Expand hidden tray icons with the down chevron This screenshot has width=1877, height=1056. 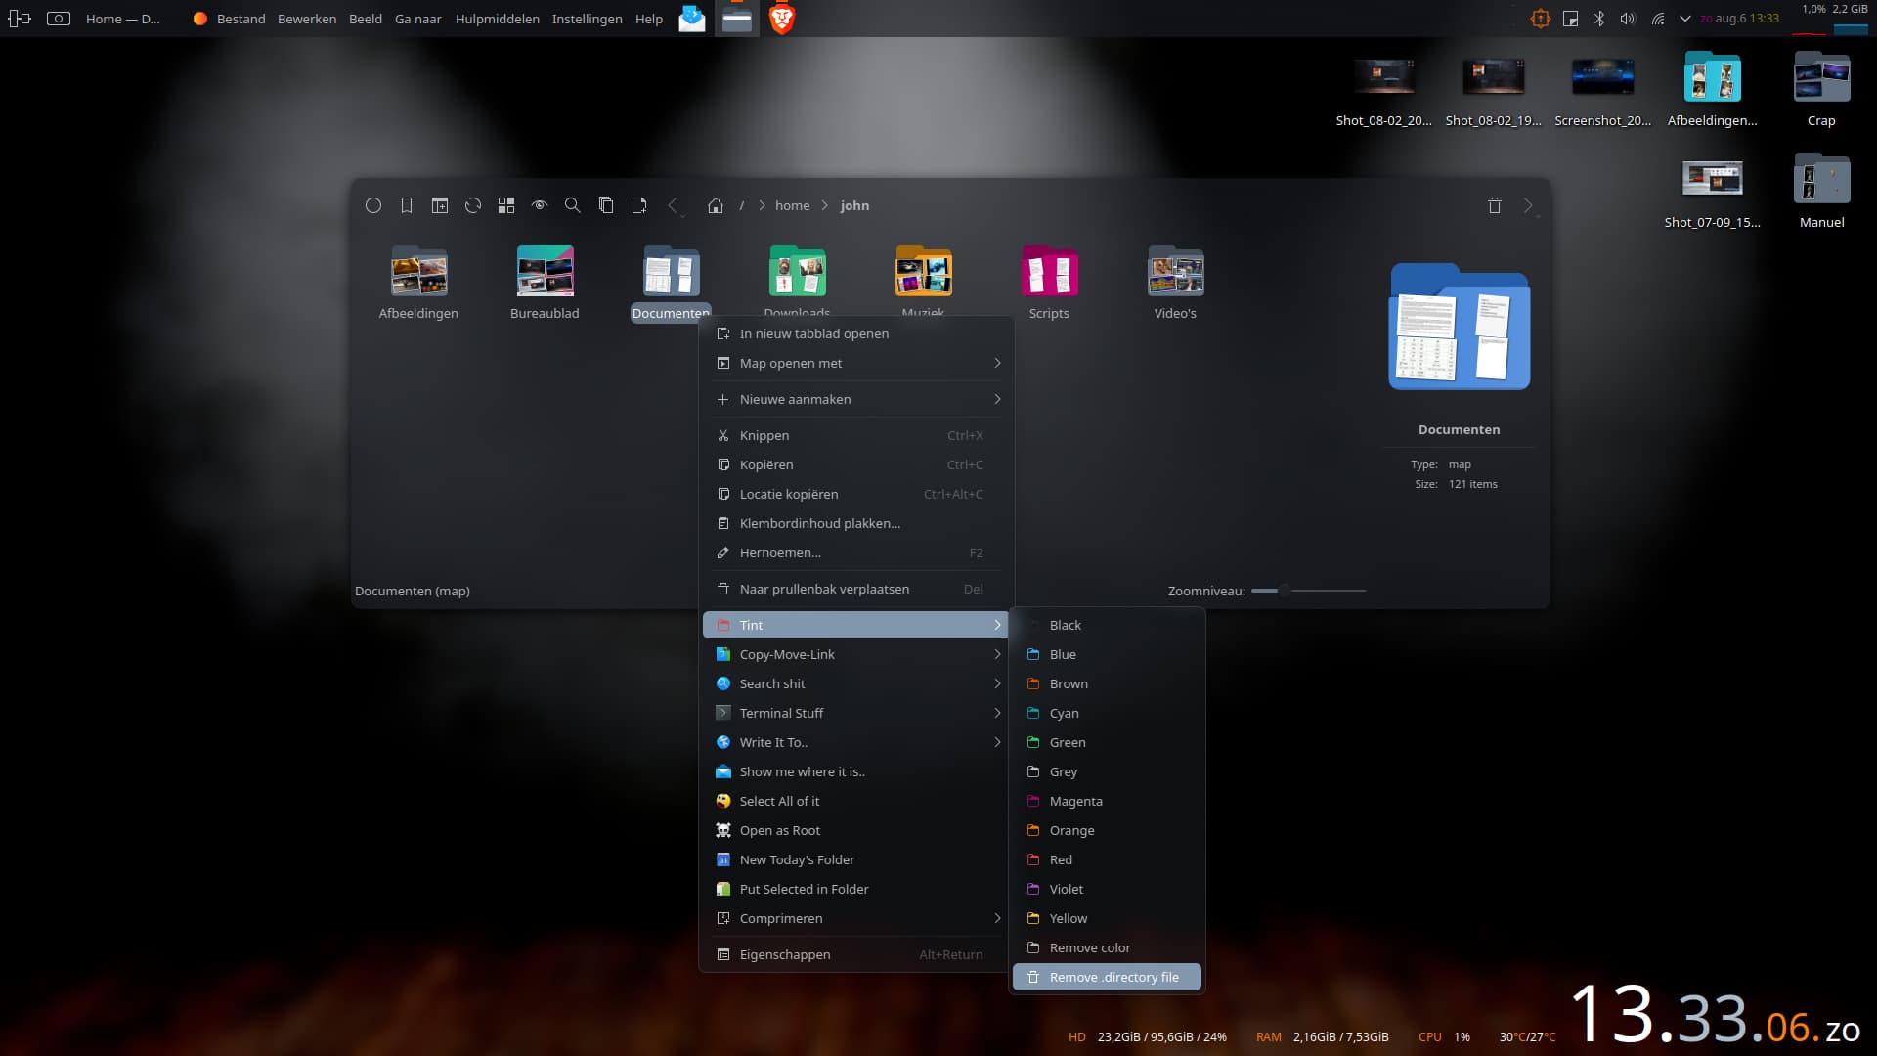pyautogui.click(x=1685, y=19)
